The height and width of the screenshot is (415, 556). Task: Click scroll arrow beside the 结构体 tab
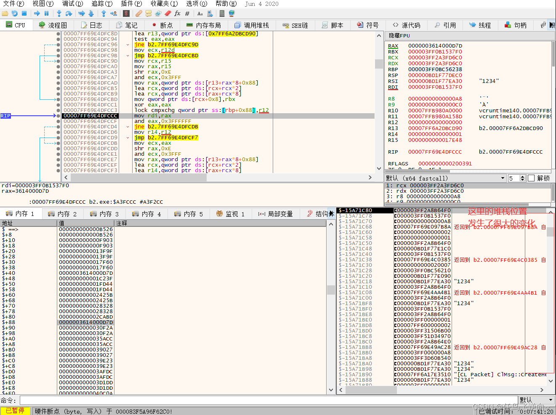click(x=332, y=214)
